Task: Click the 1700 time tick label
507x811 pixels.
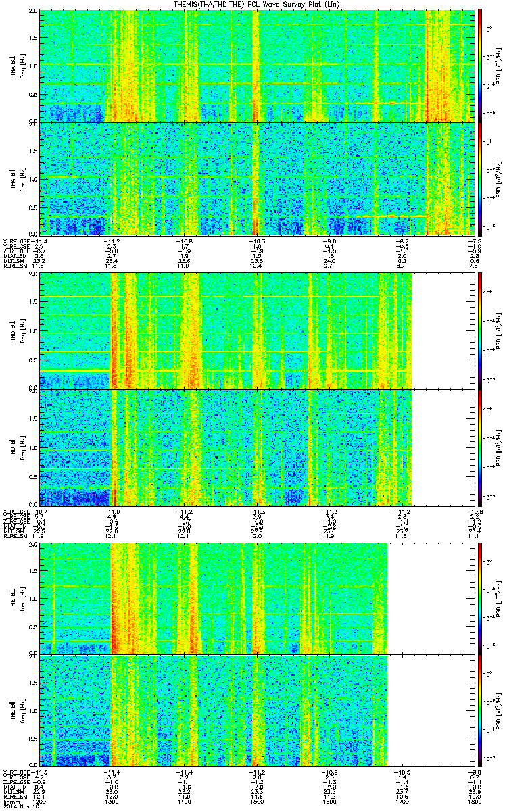Action: pos(402,800)
